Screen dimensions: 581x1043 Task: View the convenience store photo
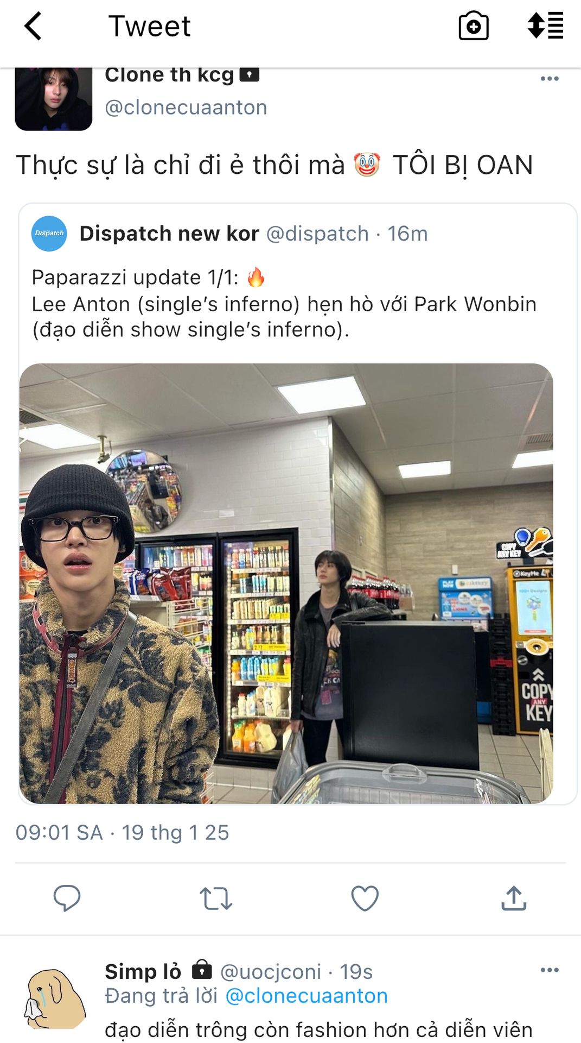(x=286, y=583)
